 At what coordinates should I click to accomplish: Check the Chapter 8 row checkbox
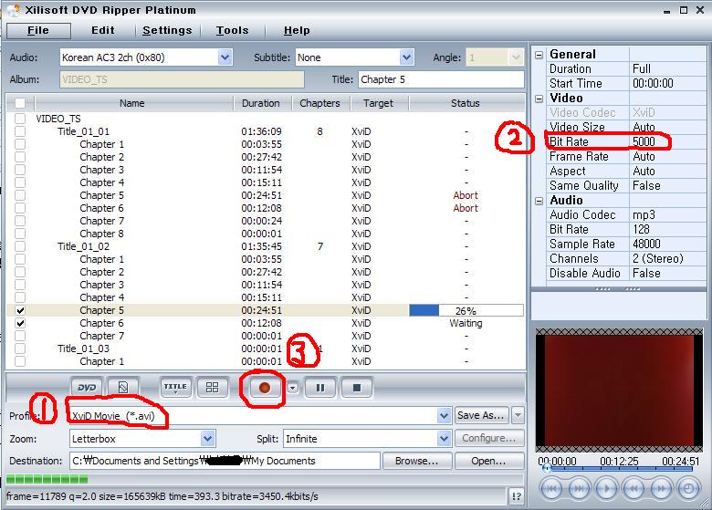(x=20, y=234)
